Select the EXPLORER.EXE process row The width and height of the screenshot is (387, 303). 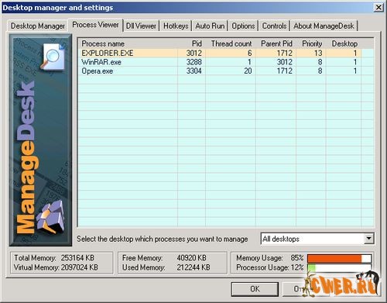pos(220,53)
